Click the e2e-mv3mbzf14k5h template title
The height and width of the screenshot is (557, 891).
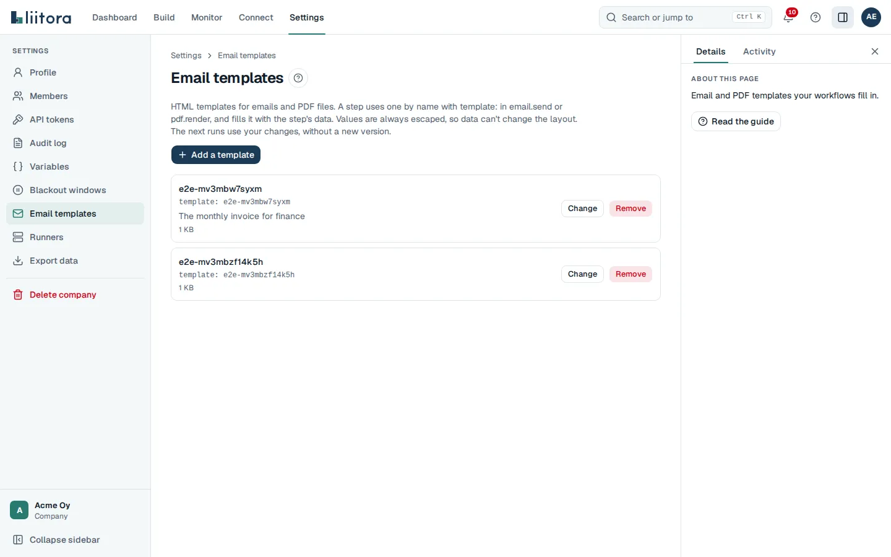[x=221, y=262]
